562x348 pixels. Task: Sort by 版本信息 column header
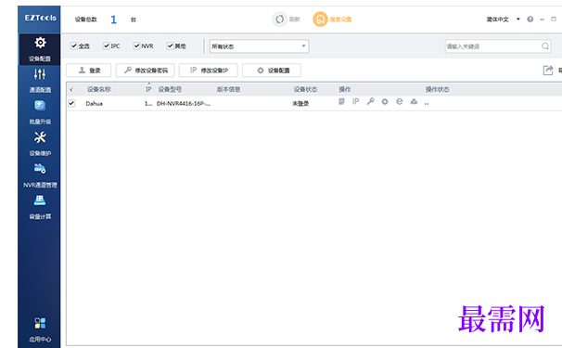point(229,89)
